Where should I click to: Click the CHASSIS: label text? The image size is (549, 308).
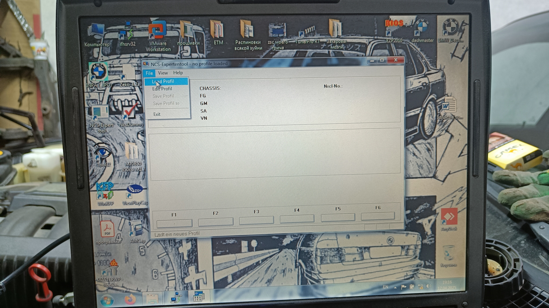click(210, 88)
